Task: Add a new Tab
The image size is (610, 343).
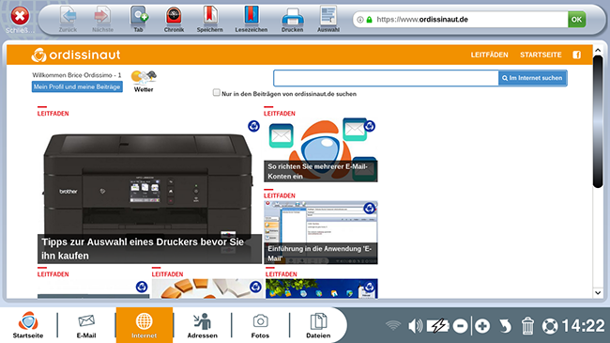Action: (x=139, y=19)
